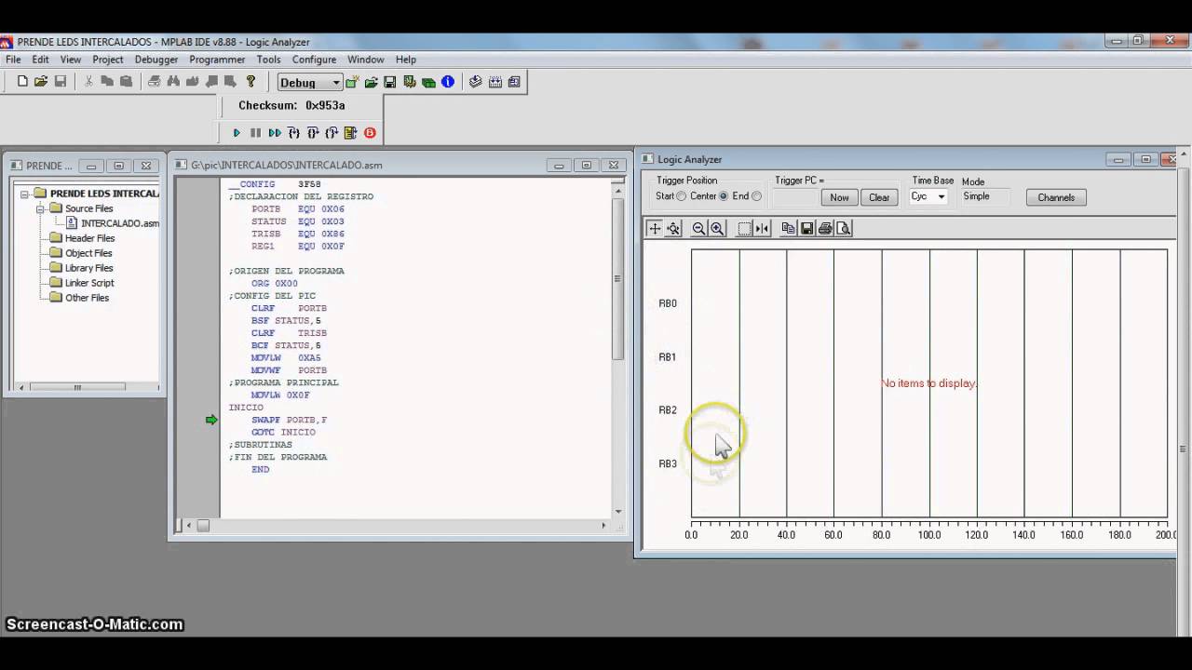
Task: Click the Now trigger button
Action: click(x=839, y=197)
